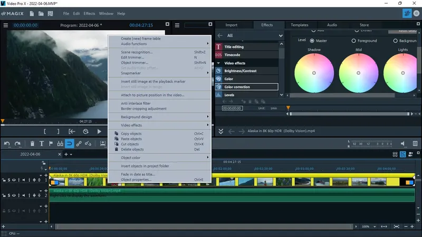Click the trash can delete icon in the toolbar

pyautogui.click(x=32, y=144)
